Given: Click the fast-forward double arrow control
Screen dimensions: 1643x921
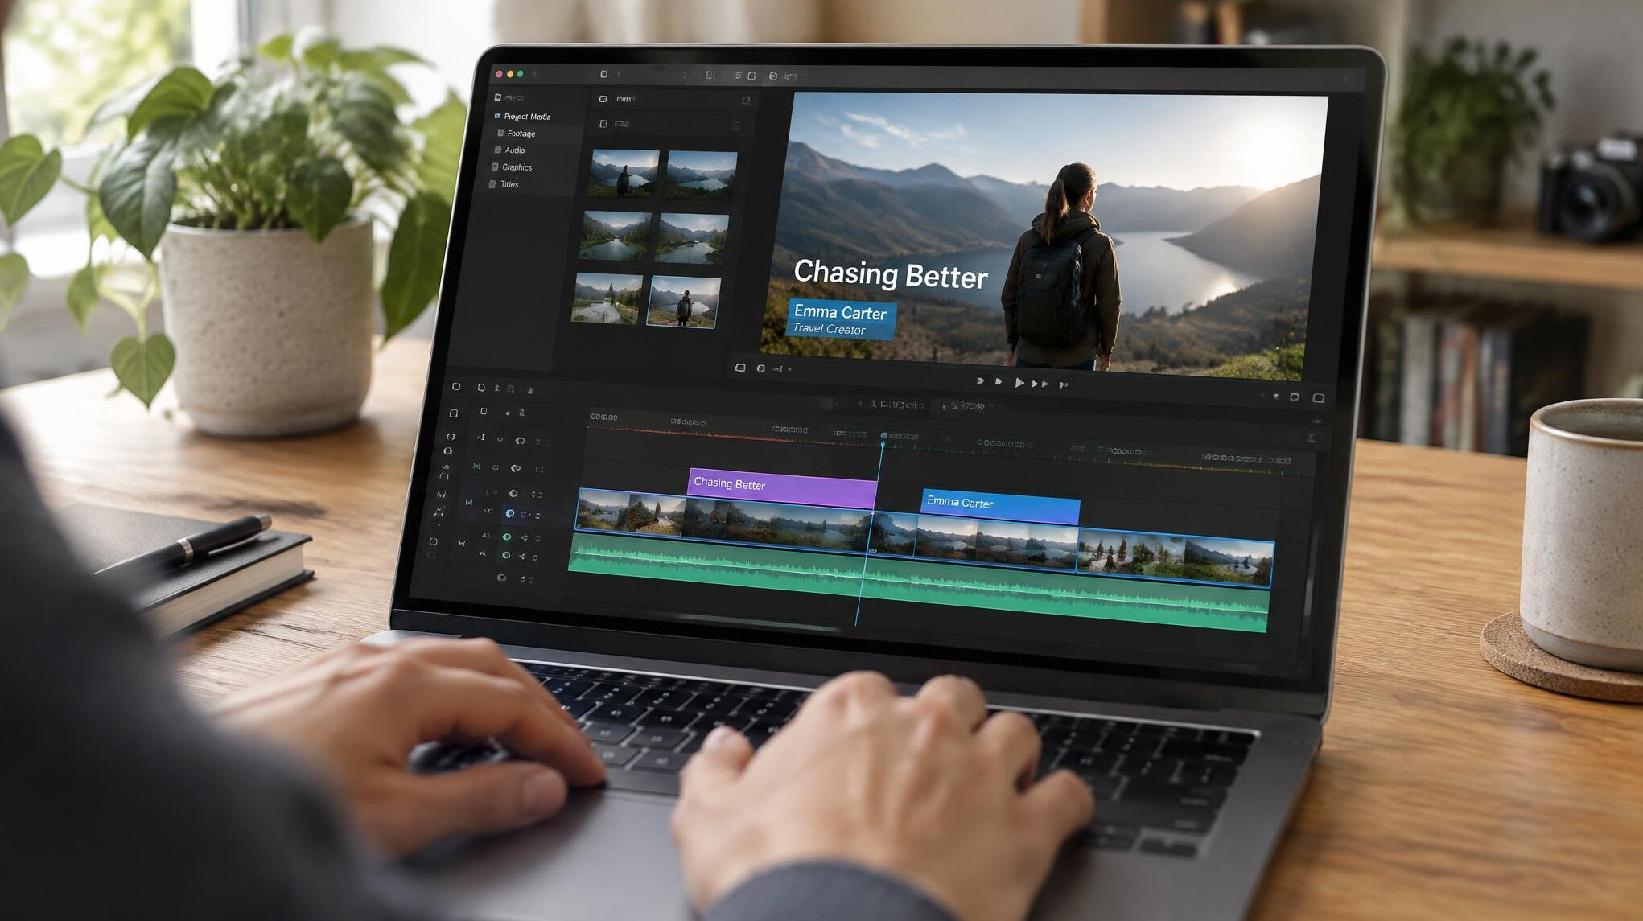Looking at the screenshot, I should click(x=1040, y=384).
